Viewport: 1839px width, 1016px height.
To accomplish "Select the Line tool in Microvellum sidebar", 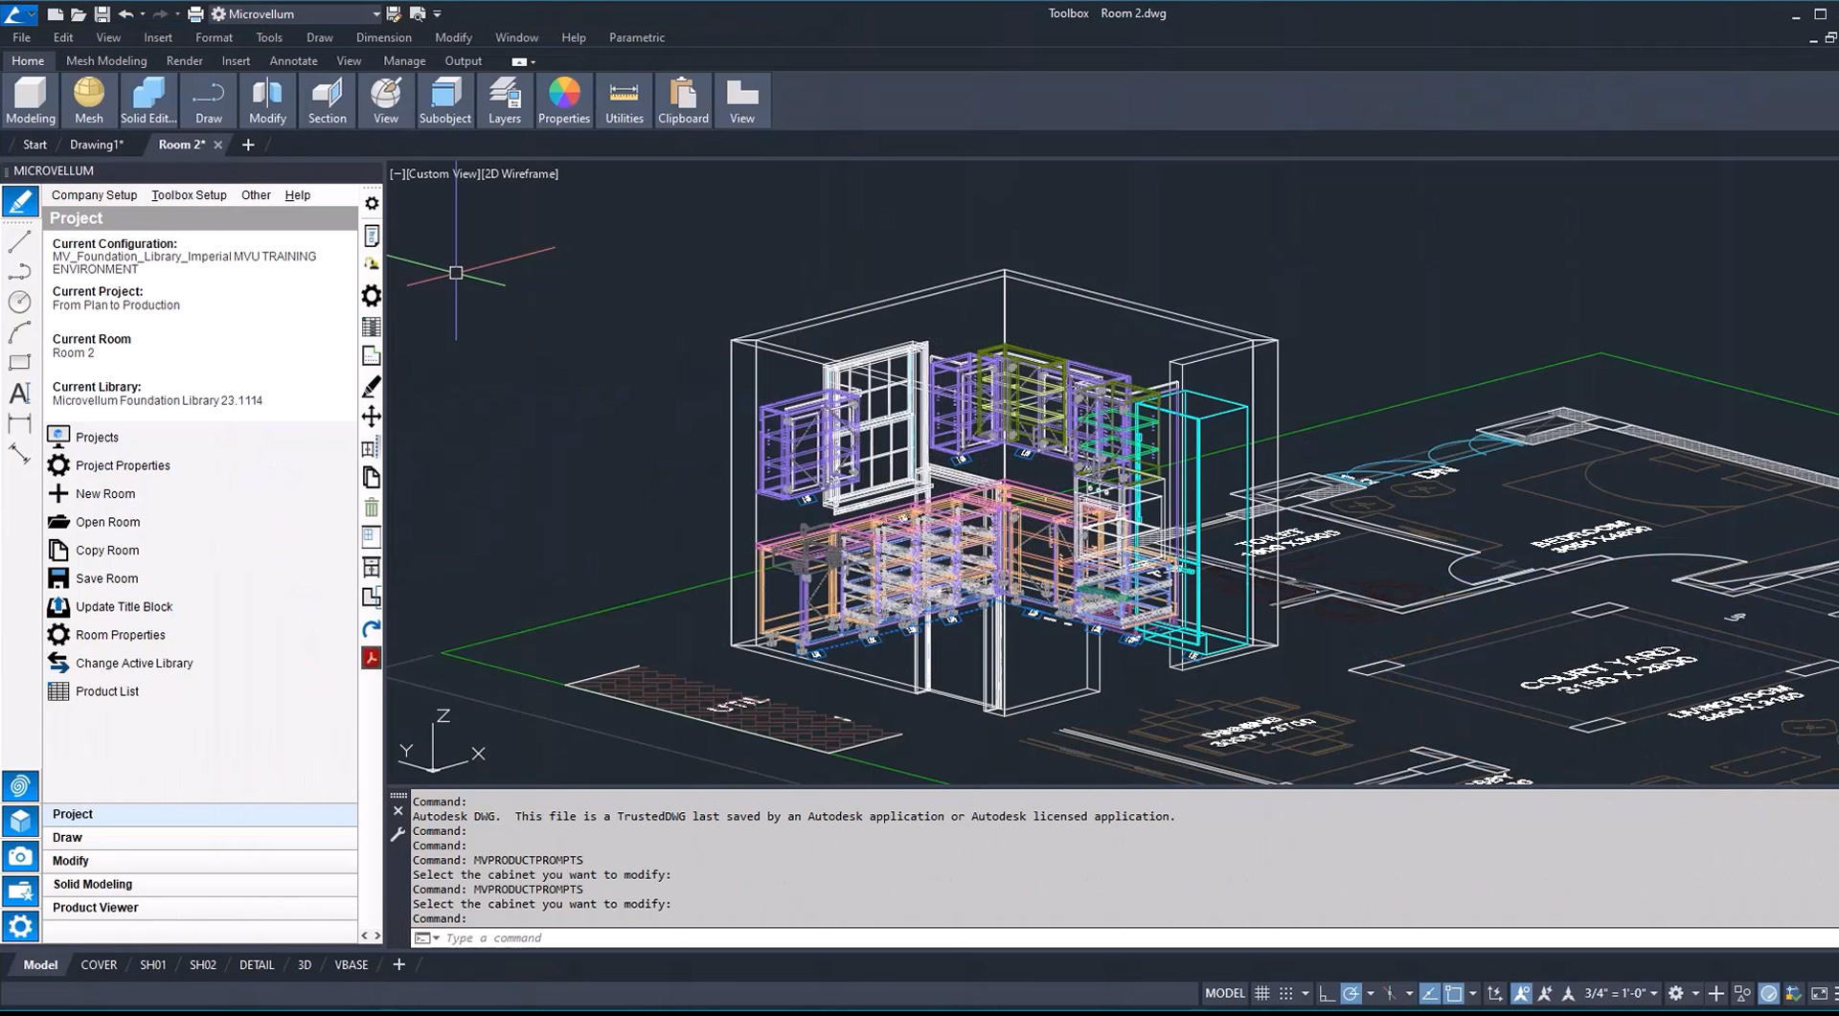I will coord(19,242).
